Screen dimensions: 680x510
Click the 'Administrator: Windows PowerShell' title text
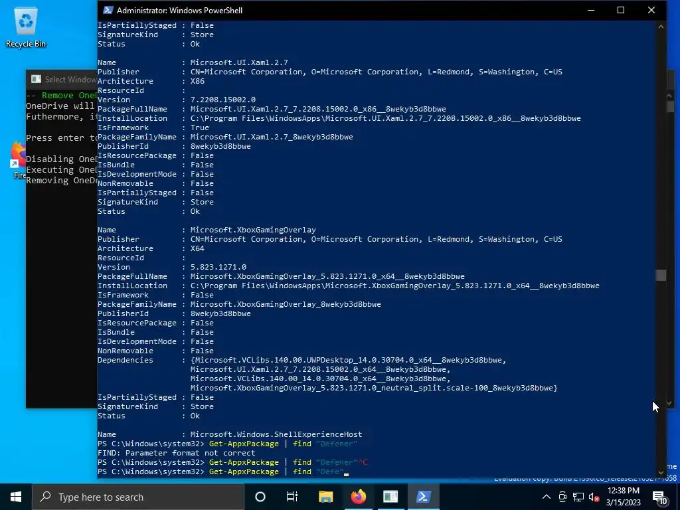[x=179, y=11]
